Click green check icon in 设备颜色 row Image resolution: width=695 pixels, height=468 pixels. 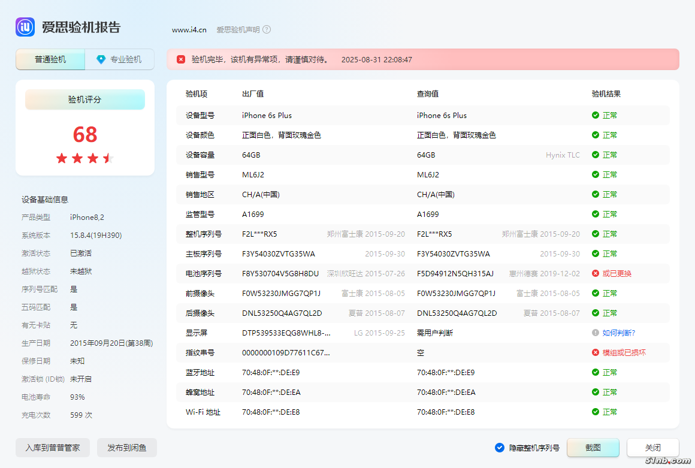click(x=596, y=135)
